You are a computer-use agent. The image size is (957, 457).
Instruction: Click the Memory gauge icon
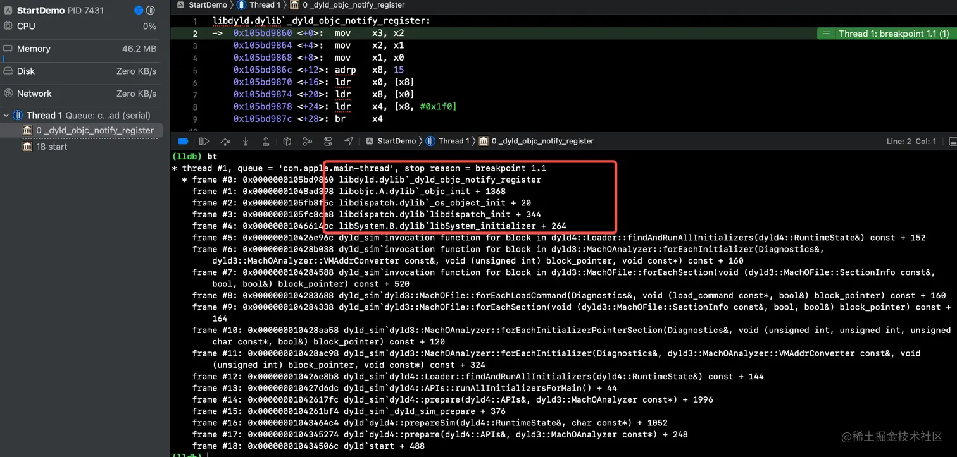[x=8, y=49]
